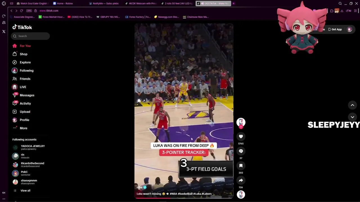
Task: Open the AI assistant toolbar icon
Action: [x=348, y=11]
